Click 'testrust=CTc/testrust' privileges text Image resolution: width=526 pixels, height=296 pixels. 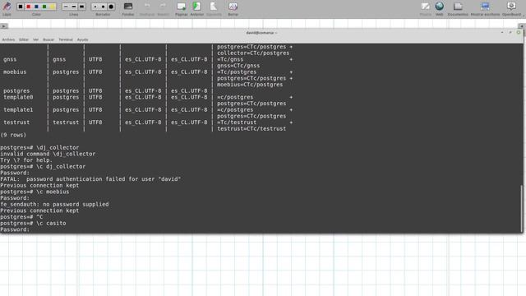pos(251,129)
